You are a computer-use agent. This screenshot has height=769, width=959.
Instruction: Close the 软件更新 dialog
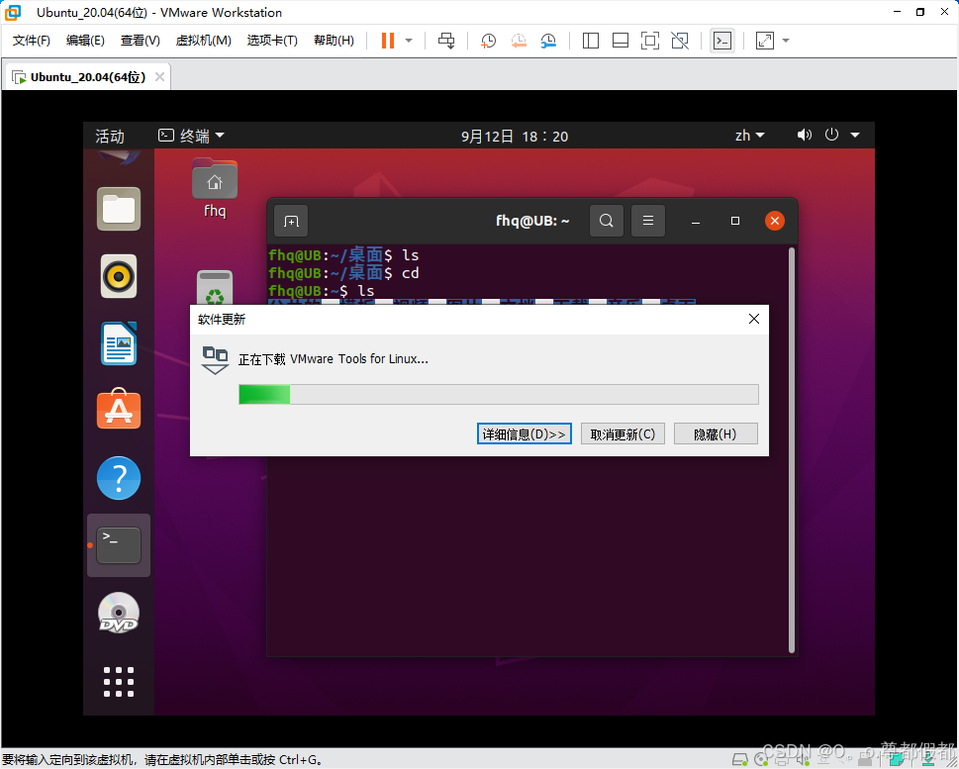coord(754,319)
